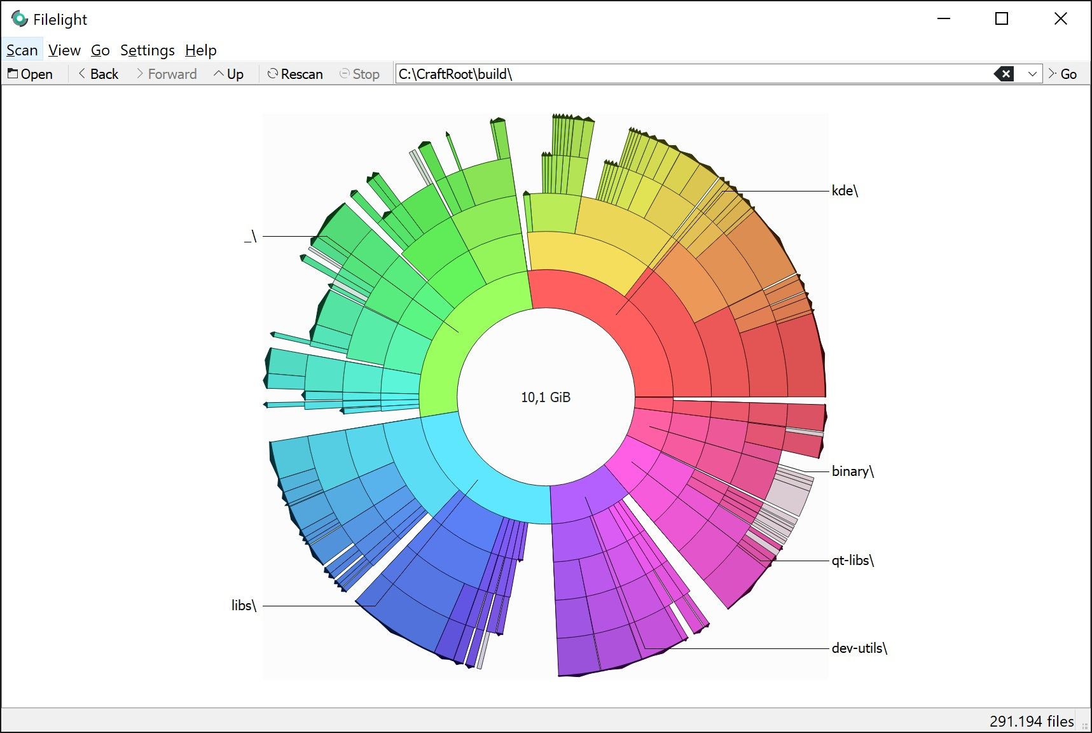This screenshot has width=1092, height=733.
Task: Open the Scan menu
Action: [22, 50]
